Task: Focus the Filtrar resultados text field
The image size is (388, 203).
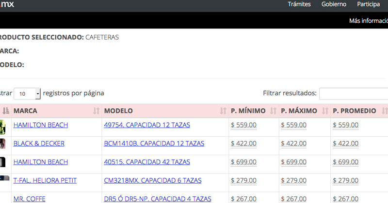Action: tap(354, 93)
